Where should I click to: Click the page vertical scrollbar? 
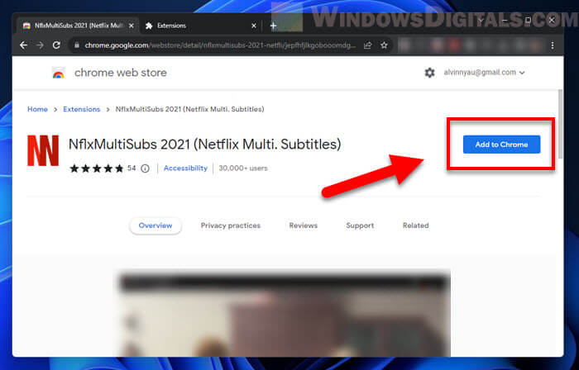(560, 124)
